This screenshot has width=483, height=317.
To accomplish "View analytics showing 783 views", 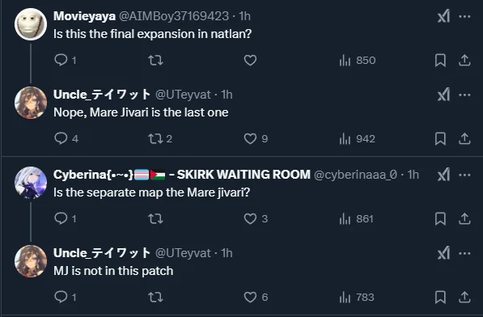I will click(357, 298).
